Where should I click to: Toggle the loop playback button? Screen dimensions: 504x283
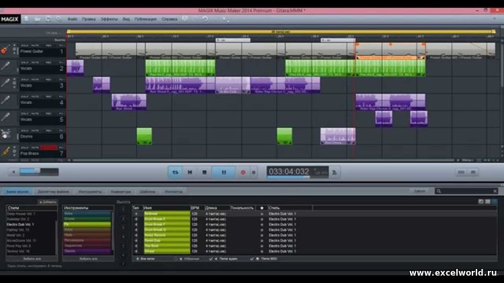coord(175,172)
